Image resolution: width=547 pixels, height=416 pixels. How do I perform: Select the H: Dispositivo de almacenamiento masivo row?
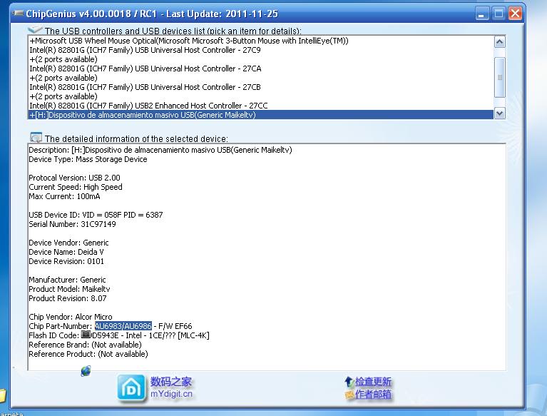point(260,115)
